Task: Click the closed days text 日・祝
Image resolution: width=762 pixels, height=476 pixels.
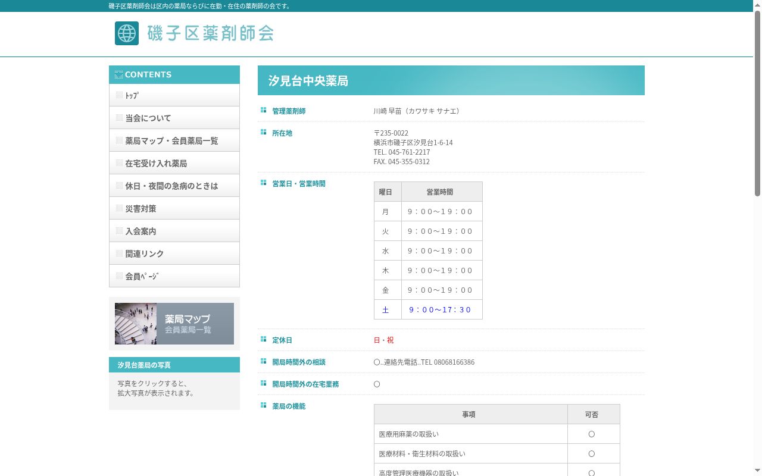Action: 383,340
